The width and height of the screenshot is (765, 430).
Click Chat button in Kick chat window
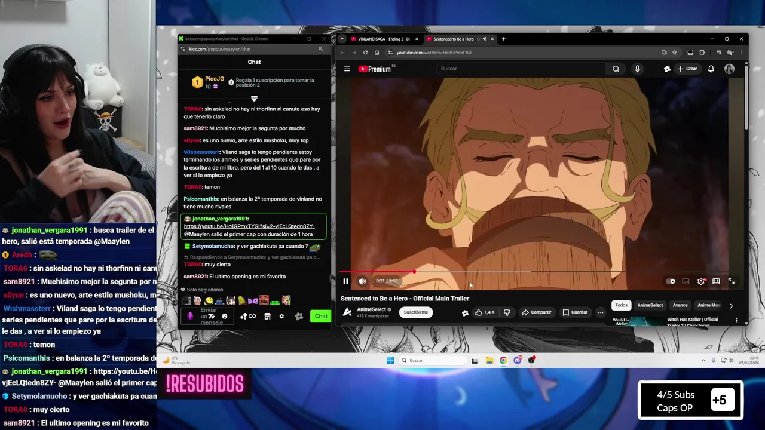[321, 316]
